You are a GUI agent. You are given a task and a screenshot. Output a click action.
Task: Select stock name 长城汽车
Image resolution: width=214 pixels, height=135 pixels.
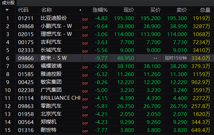(51, 50)
